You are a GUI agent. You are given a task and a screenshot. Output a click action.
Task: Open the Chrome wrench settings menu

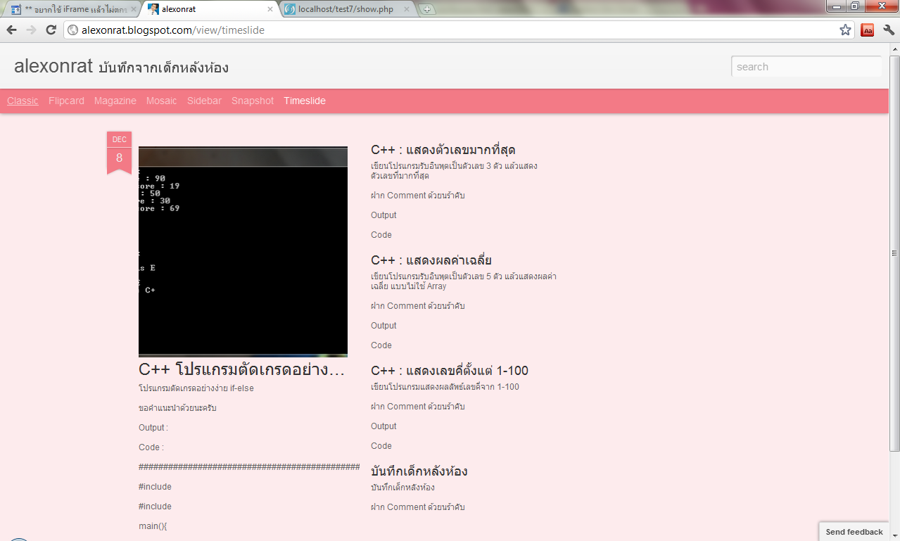coord(889,30)
